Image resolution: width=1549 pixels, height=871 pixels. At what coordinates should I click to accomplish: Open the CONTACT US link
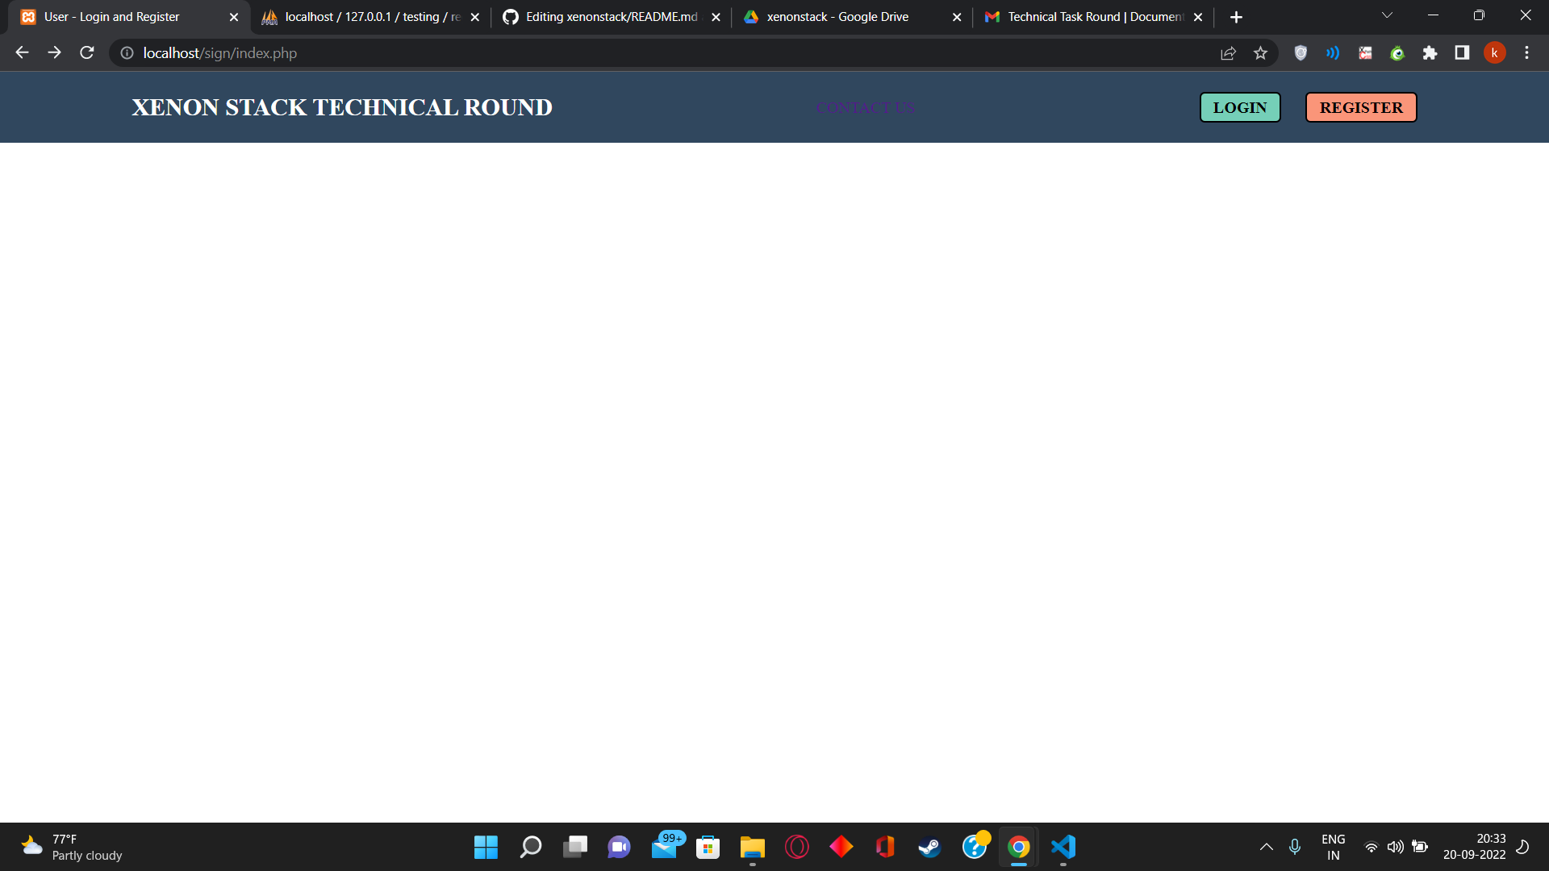(865, 107)
